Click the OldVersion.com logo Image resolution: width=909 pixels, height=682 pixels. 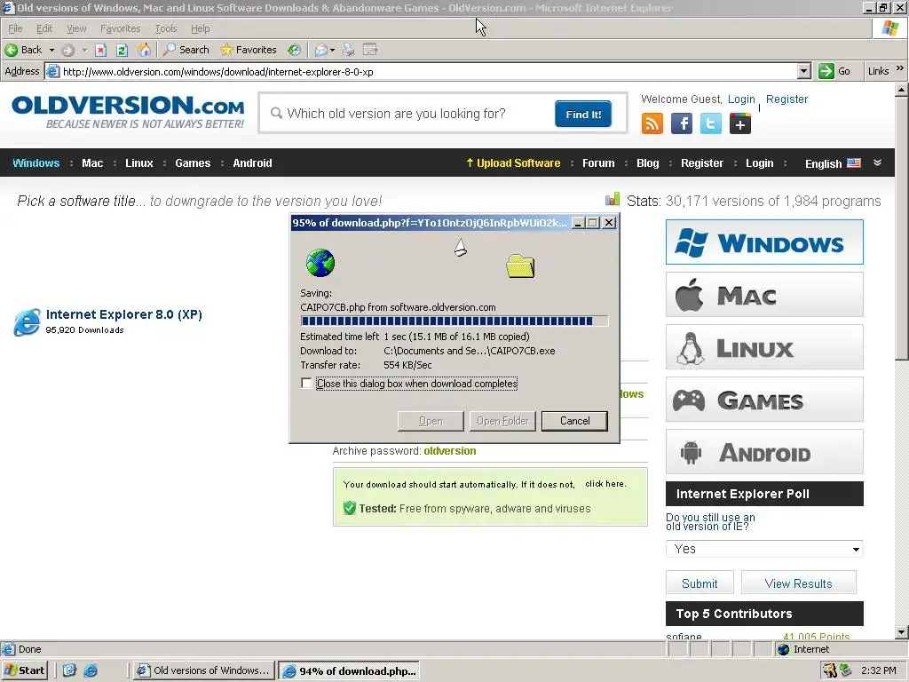(x=128, y=112)
